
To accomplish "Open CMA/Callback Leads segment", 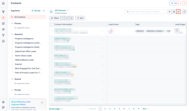I will point(24,60).
